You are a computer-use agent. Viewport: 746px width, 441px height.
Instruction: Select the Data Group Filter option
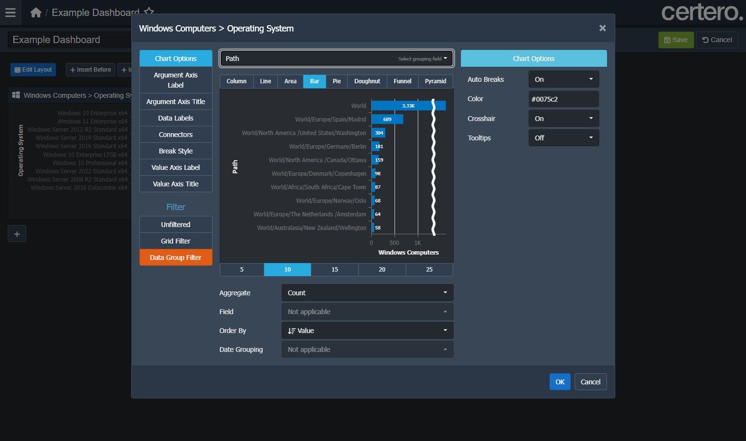176,258
